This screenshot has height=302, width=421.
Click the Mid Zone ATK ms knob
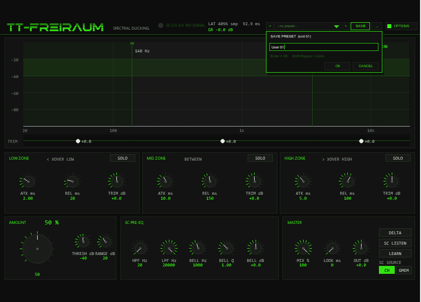pos(165,181)
